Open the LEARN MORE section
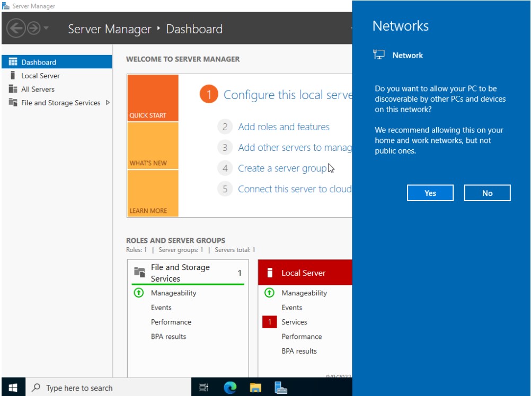Screen dimensions: 531x396 pos(152,210)
